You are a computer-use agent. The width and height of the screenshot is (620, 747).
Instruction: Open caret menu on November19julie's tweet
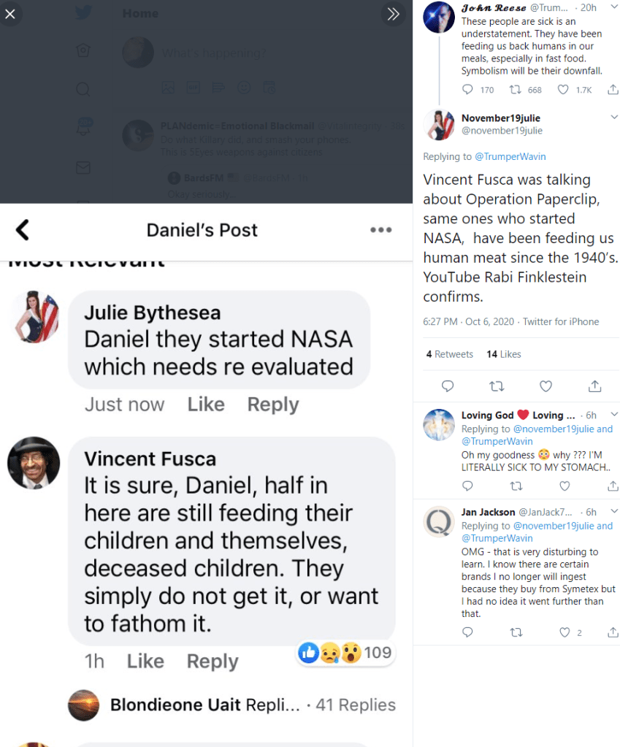(613, 118)
